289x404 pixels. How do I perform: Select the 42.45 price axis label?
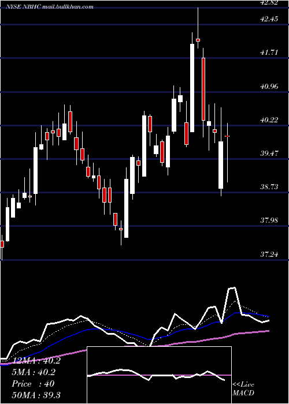tap(269, 19)
